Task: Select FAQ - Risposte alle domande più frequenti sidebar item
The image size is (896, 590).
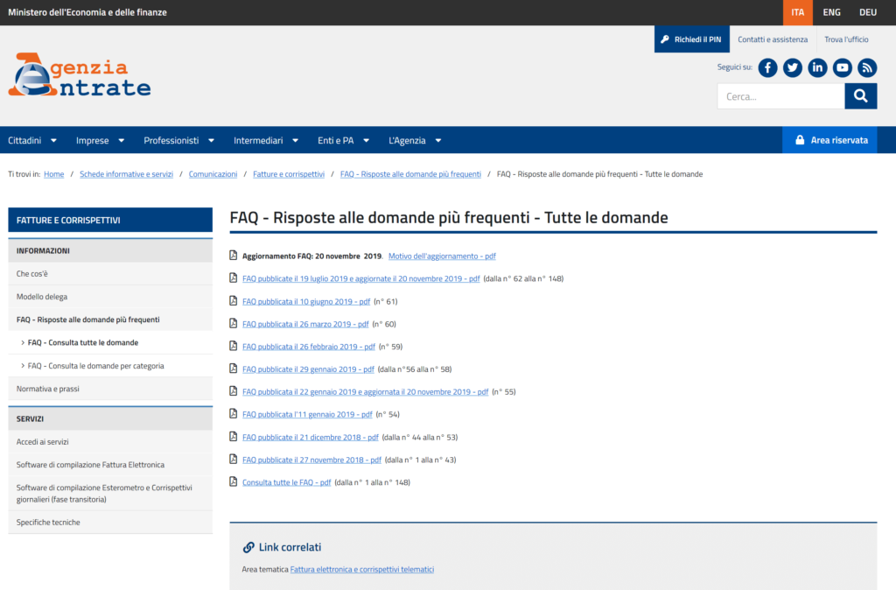Action: click(x=110, y=320)
